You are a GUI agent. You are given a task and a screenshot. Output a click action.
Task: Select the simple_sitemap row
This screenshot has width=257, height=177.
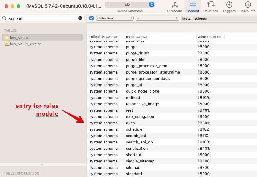coord(172,161)
